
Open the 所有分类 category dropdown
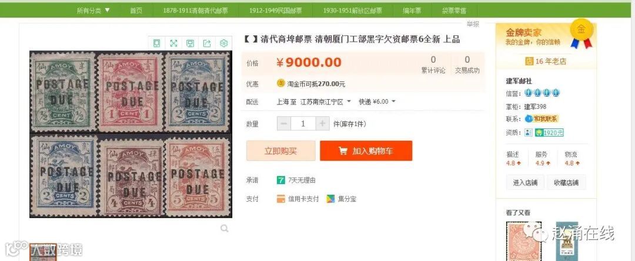click(93, 11)
